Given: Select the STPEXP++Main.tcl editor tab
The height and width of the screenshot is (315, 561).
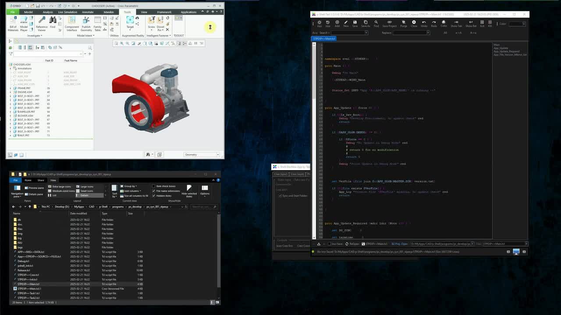Looking at the screenshot, I should point(324,38).
